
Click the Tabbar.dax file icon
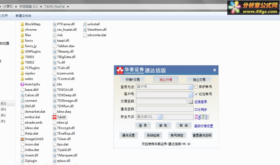point(55,46)
